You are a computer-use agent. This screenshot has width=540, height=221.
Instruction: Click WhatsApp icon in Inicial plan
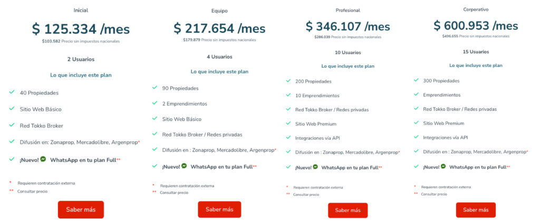click(43, 159)
